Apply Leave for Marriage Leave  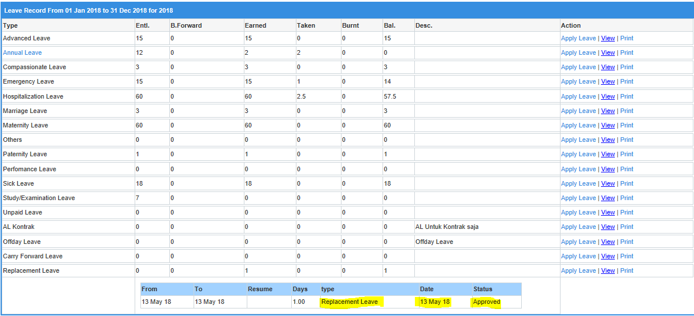(x=578, y=111)
